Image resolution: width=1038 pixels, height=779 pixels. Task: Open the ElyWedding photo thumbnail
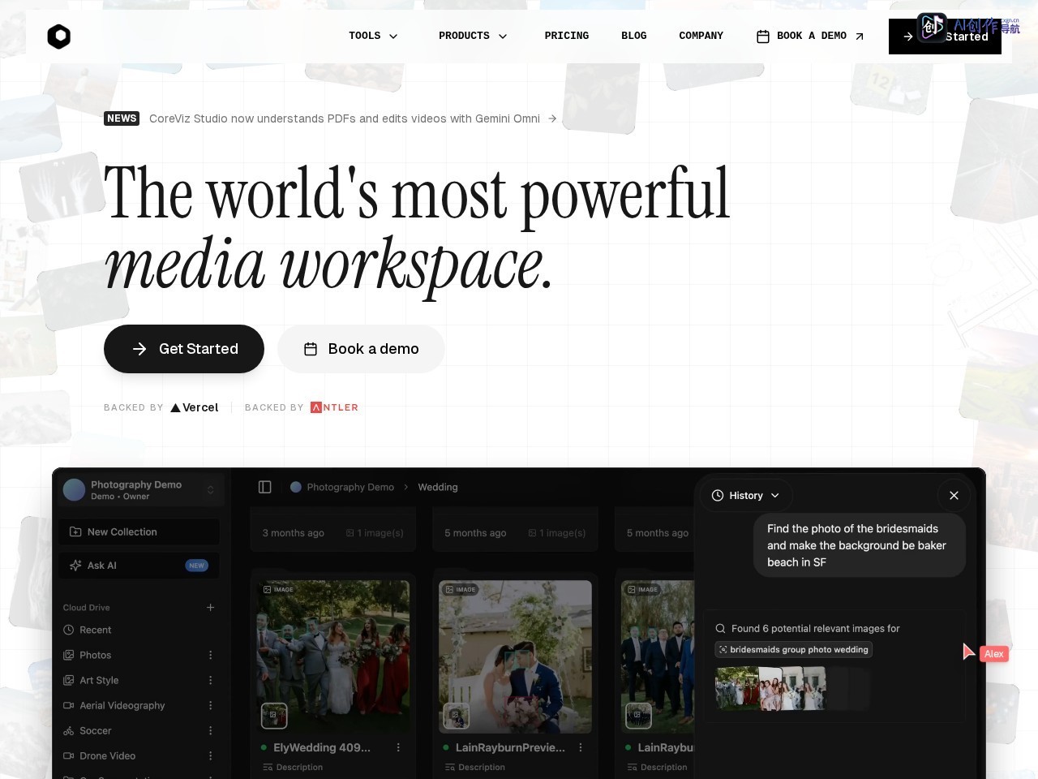point(333,656)
